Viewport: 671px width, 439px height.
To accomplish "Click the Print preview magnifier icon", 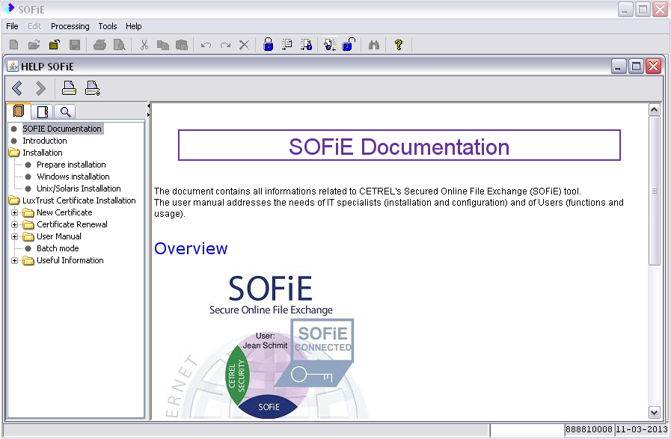I will [x=120, y=45].
